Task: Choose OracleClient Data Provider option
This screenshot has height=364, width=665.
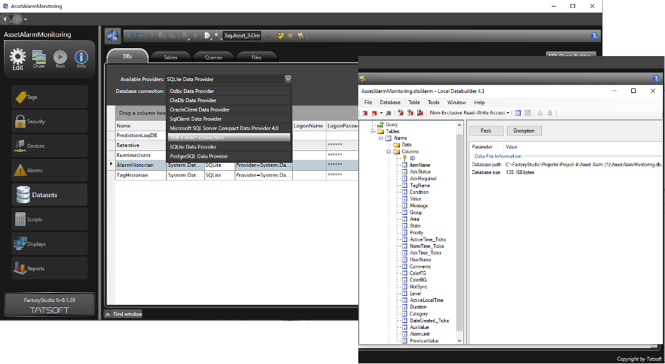Action: click(x=229, y=109)
